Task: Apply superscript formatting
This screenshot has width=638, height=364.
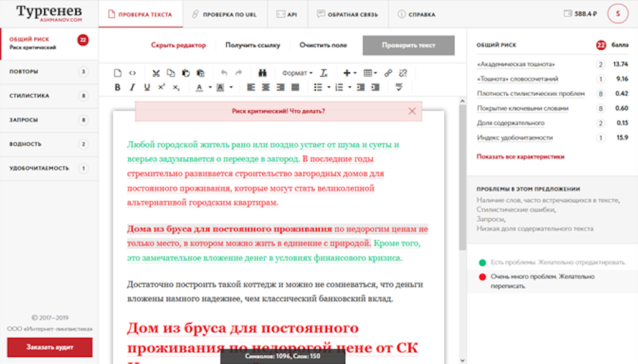Action: (x=161, y=87)
